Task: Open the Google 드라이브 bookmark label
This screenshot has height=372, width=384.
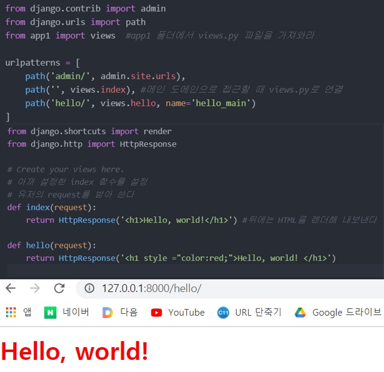Action: (347, 313)
